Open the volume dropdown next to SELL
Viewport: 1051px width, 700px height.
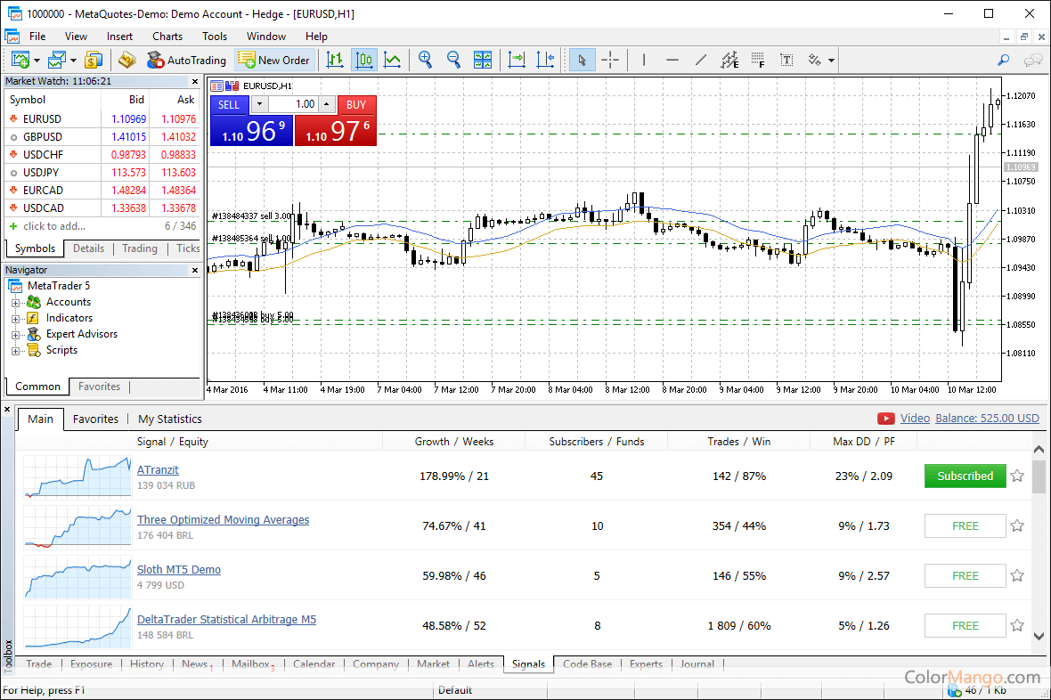[x=259, y=104]
